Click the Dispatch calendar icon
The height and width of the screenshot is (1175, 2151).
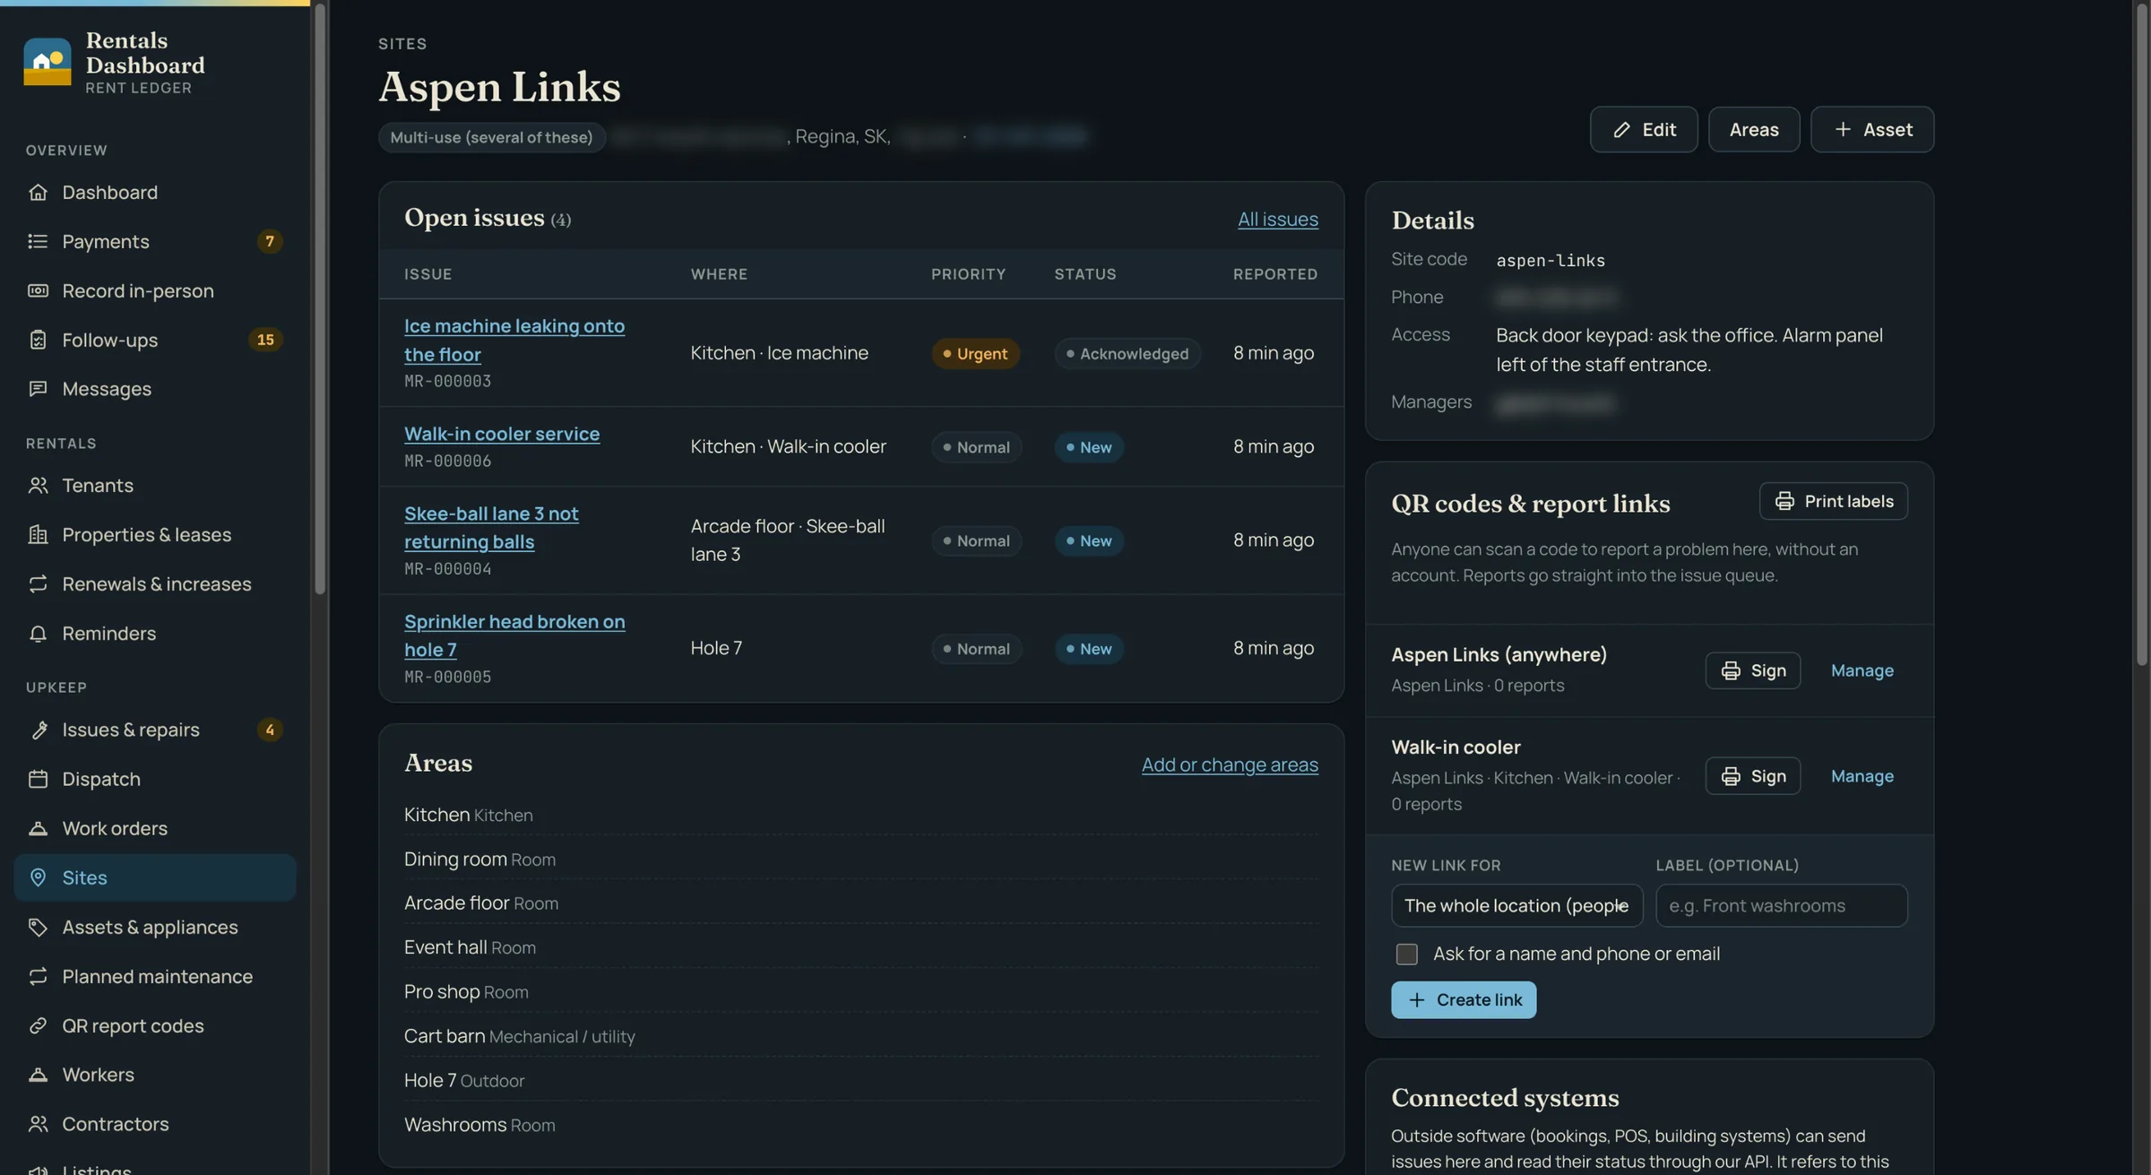click(38, 779)
